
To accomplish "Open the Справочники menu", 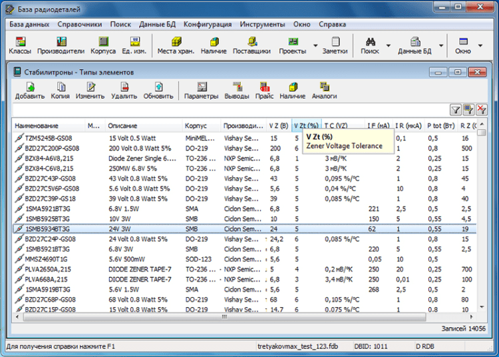I will click(79, 24).
